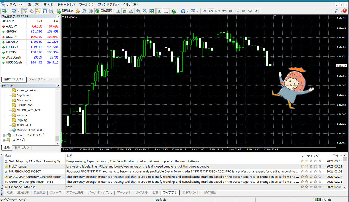
Task: Open the Strategy Tester icon
Action: 51,11
